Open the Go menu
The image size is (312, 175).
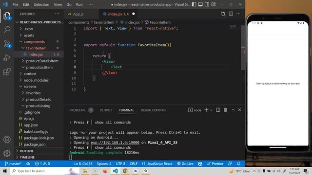coord(69,4)
